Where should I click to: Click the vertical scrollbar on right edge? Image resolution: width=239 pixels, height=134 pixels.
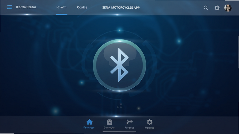pyautogui.click(x=238, y=52)
